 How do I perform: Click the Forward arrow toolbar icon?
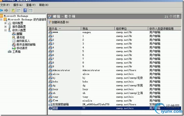[6, 11]
